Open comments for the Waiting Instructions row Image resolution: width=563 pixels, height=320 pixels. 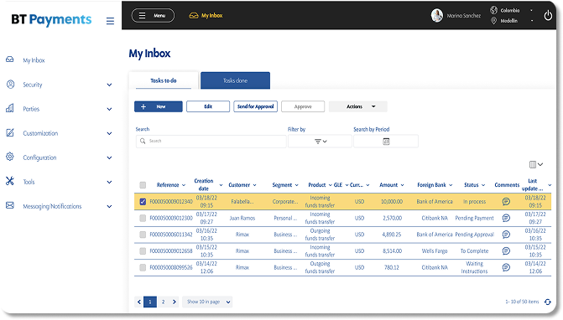point(506,267)
